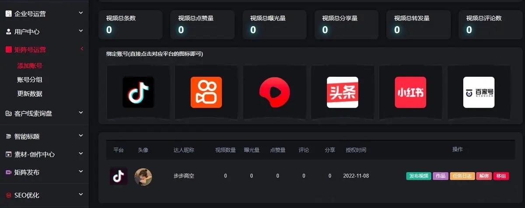Click the Toutiao 头条 platform icon
Image resolution: width=525 pixels, height=208 pixels.
[x=343, y=92]
